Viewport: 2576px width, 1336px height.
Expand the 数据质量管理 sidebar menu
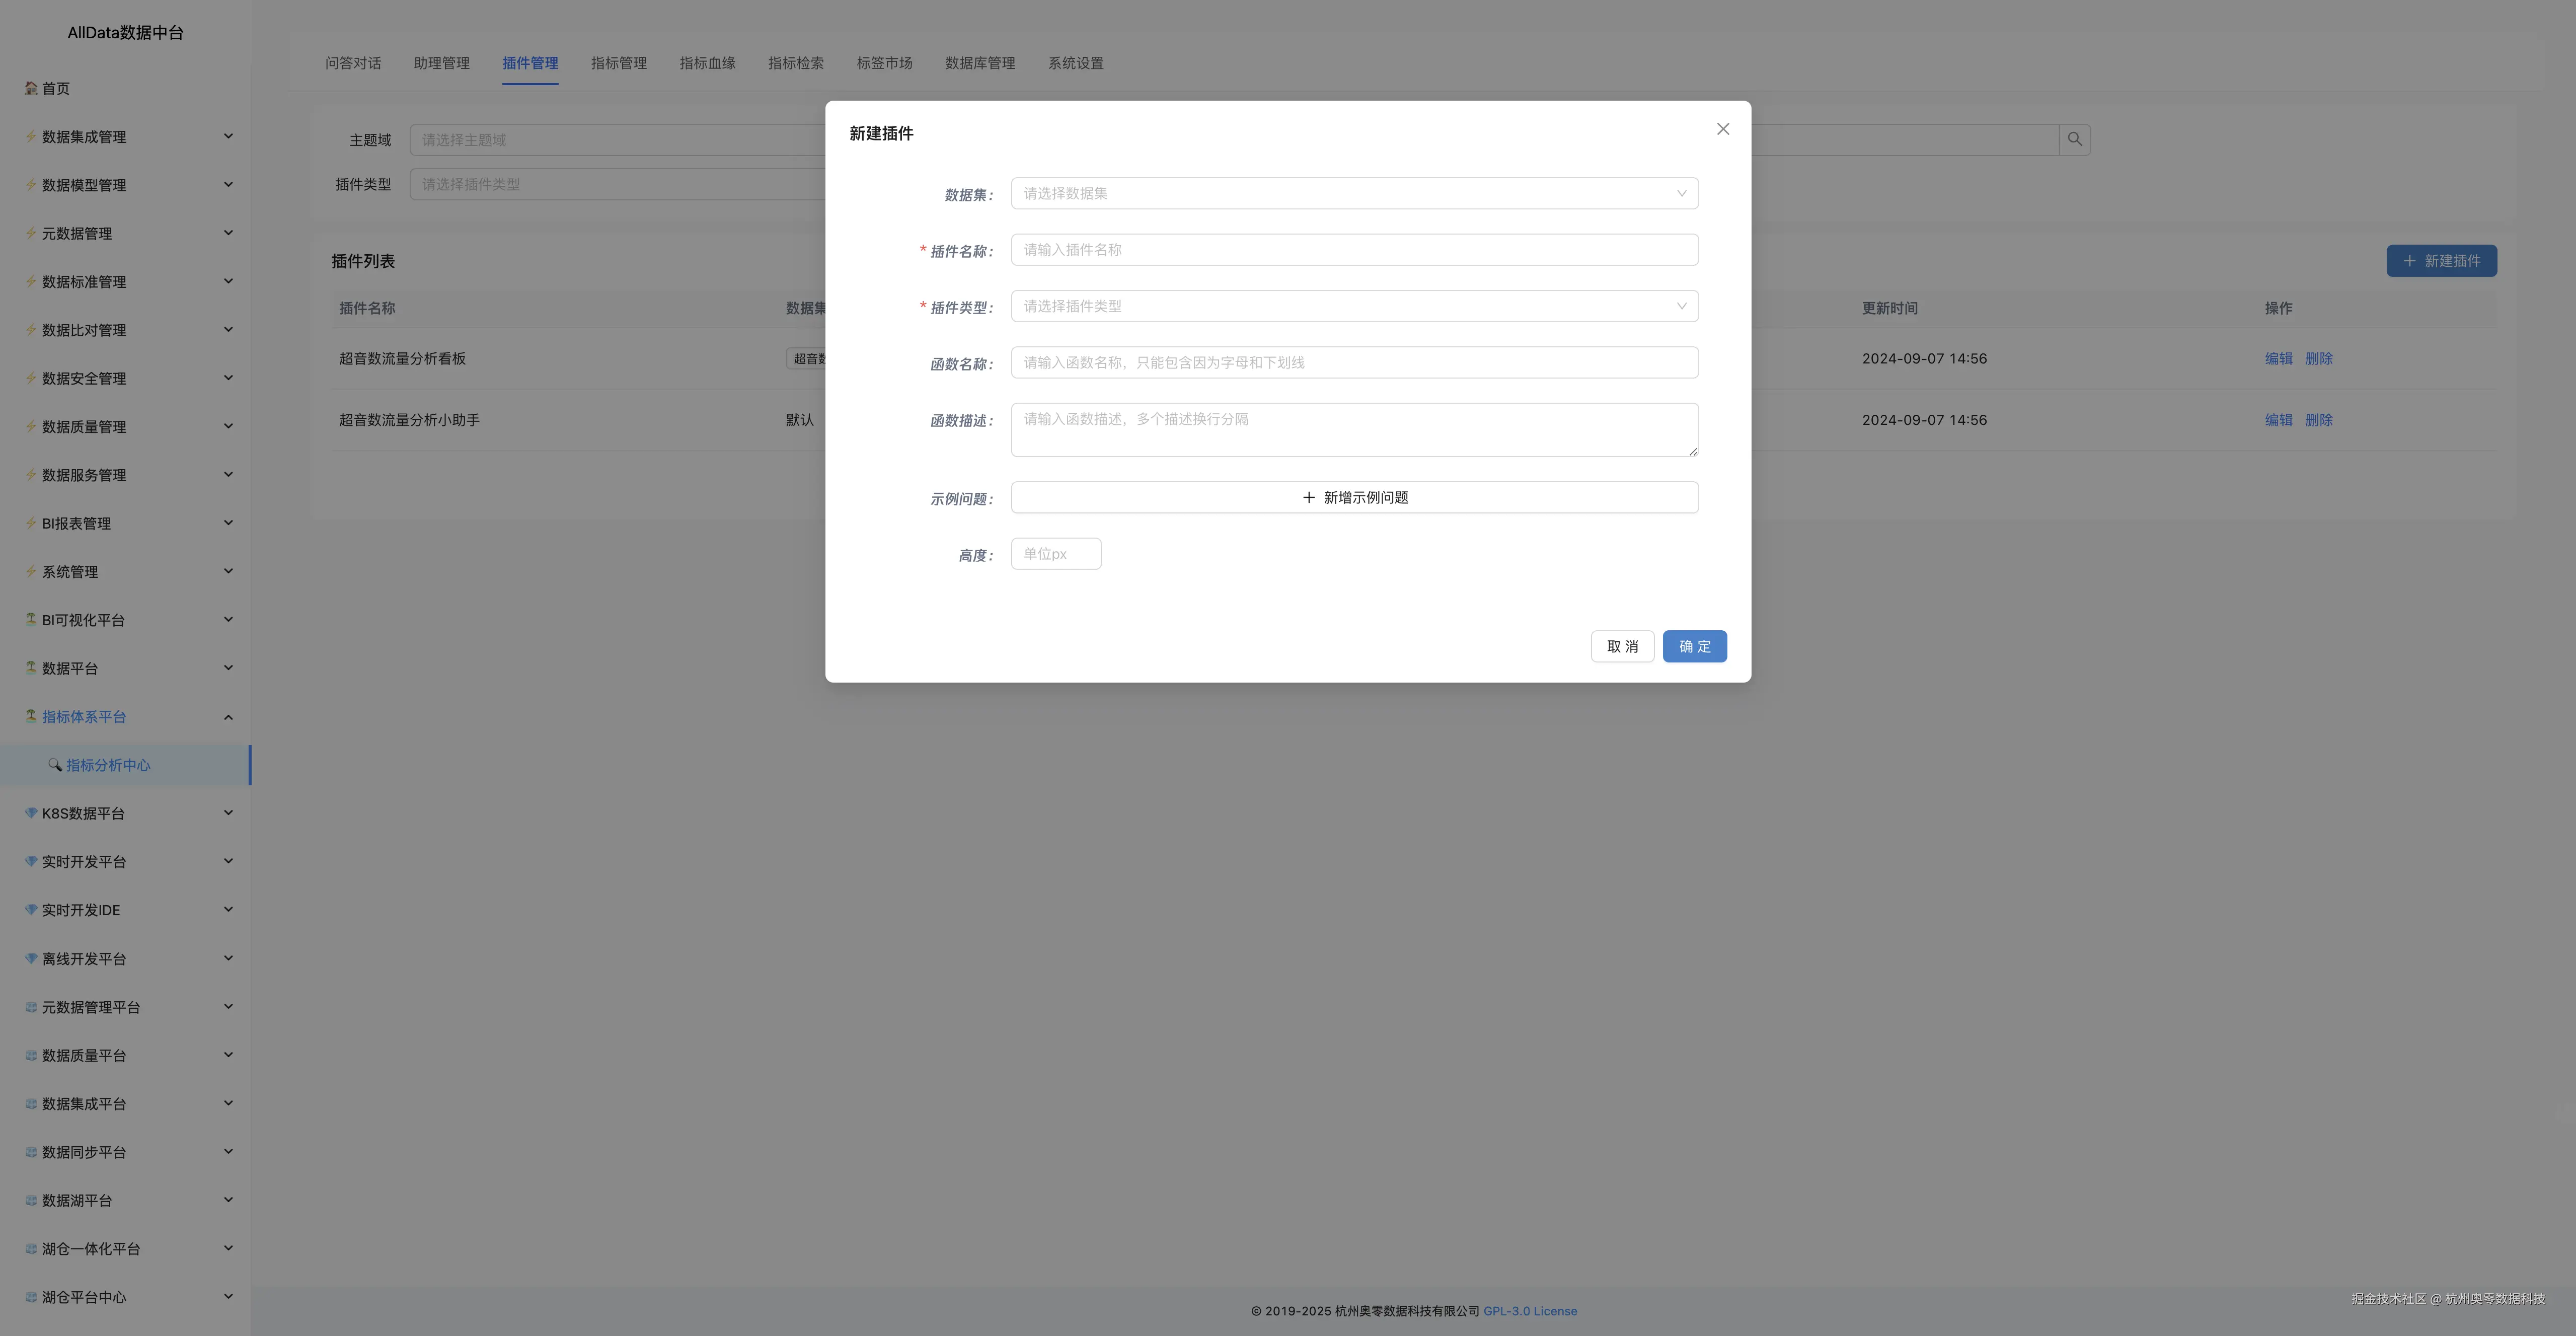tap(228, 427)
